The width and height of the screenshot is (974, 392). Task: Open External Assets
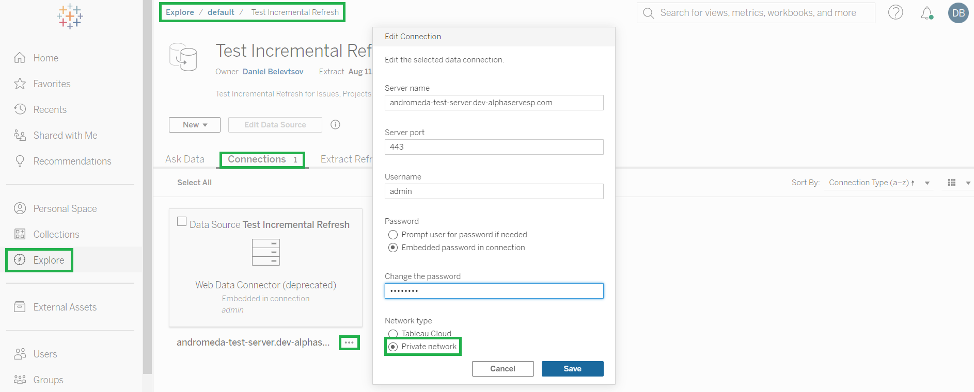(55, 307)
